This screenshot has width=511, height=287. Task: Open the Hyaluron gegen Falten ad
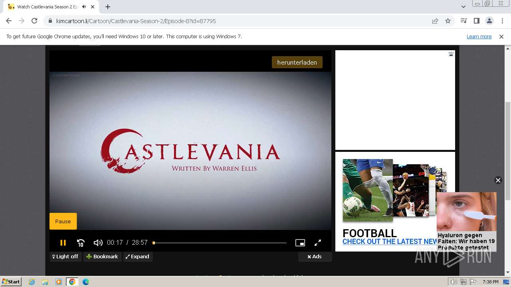466,221
